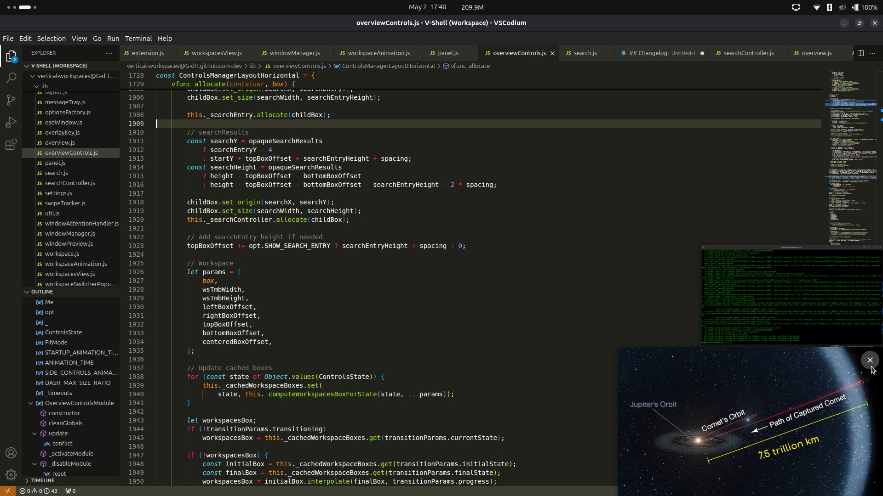Click the terminal window thumbnail behind editor

[x=791, y=295]
